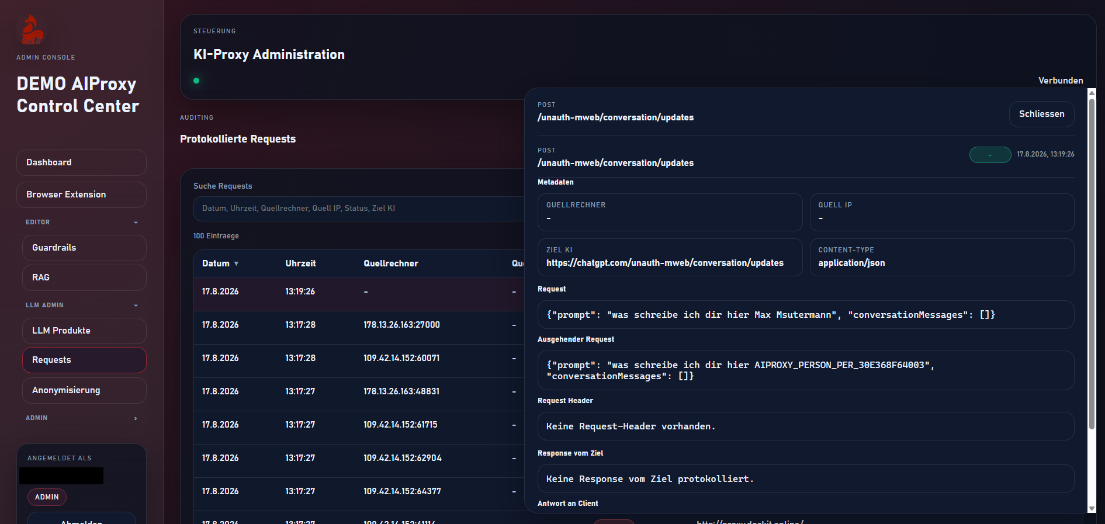Click the Verbunden status label

1061,81
